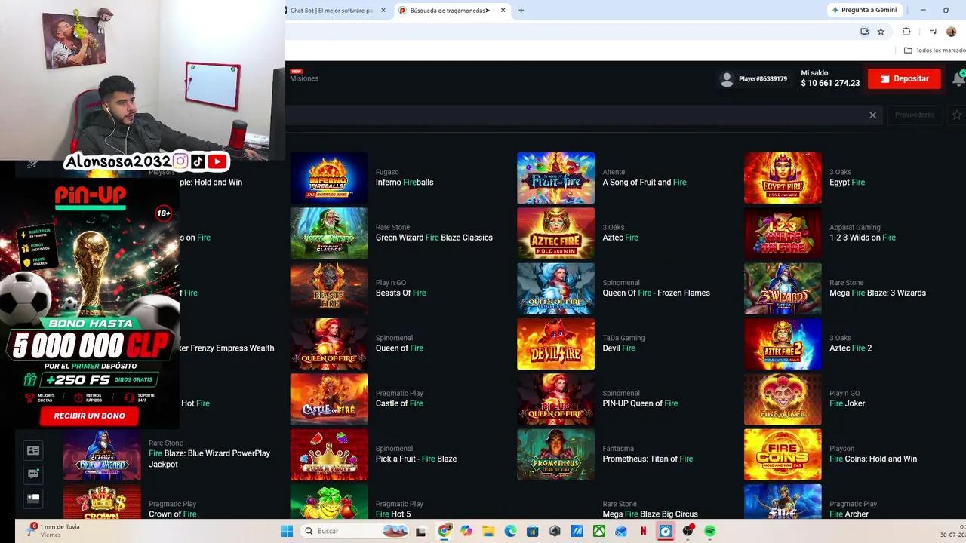Open Google Chrome from the taskbar
966x543 pixels.
click(445, 531)
